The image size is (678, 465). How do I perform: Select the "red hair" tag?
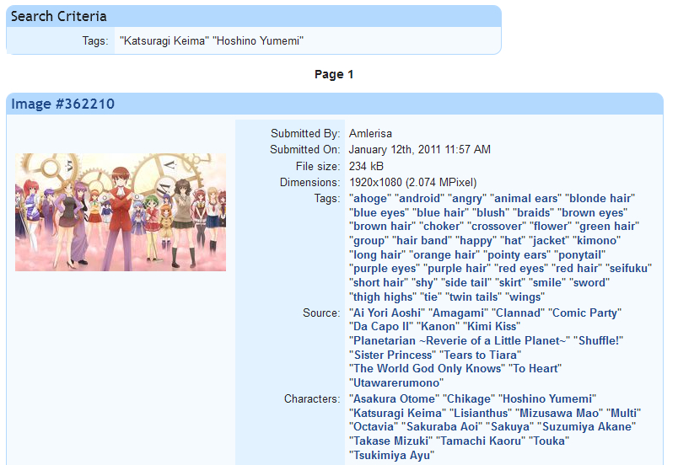(577, 268)
